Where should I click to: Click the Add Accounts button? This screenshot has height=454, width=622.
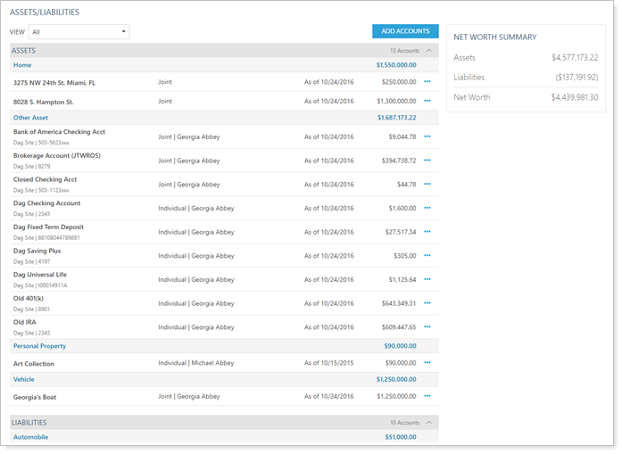tap(405, 31)
